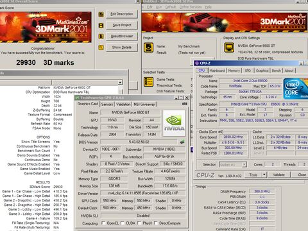Click the Intel Core 2 logo in CPU-Z
Screen dimensions: 308x231
296,89
